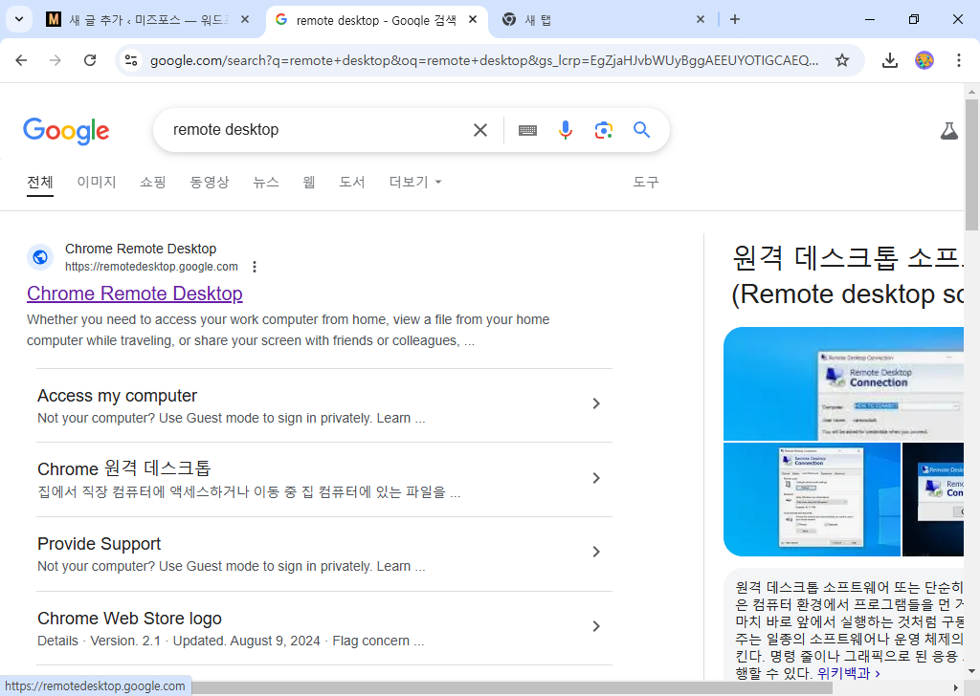Open the Access my computer sitelink
980x696 pixels.
pyautogui.click(x=117, y=396)
